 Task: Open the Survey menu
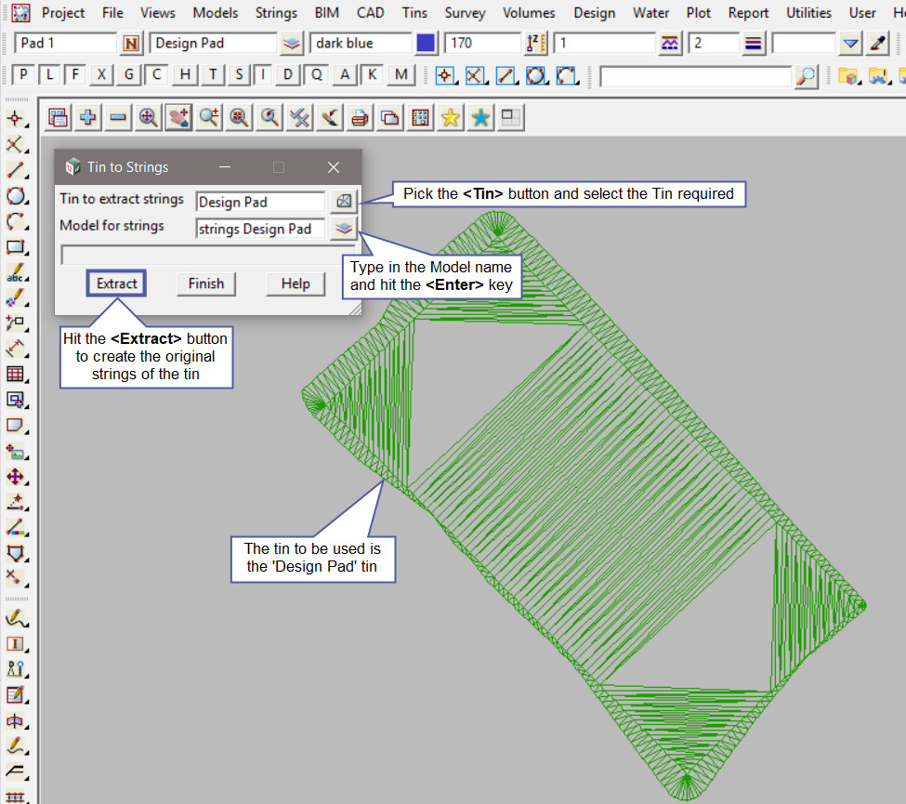point(465,13)
